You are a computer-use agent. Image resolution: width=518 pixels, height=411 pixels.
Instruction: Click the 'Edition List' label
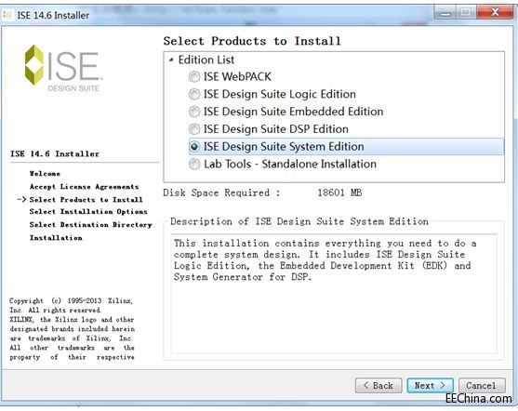[206, 60]
